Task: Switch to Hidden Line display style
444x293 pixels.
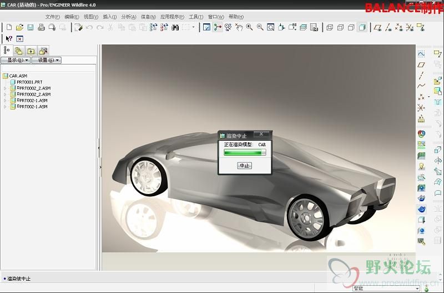Action: click(340, 27)
